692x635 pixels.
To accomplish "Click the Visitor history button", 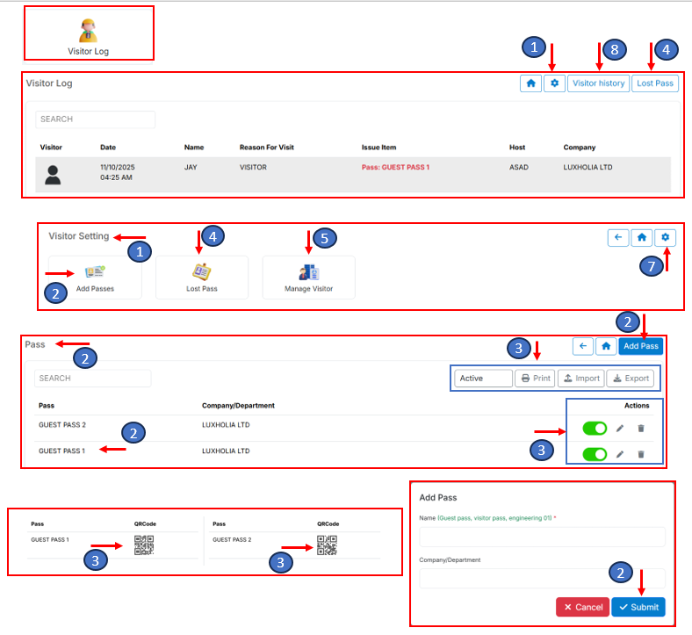I will (x=598, y=83).
